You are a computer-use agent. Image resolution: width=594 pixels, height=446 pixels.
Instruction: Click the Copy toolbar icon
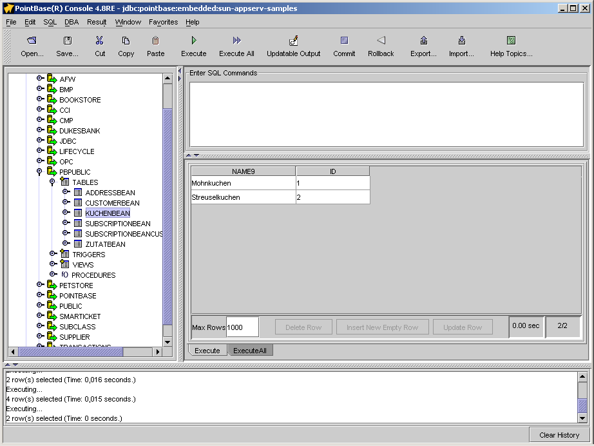pos(126,40)
